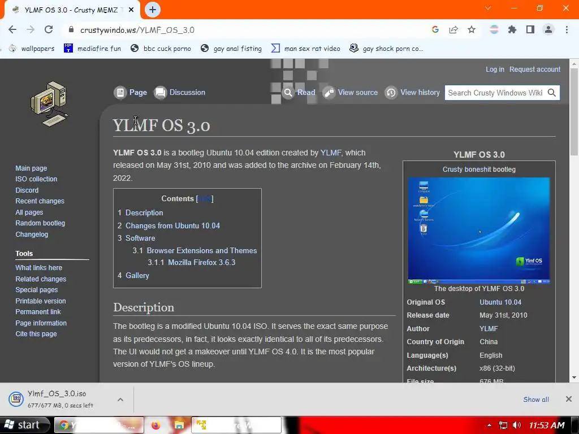Open the tab search chevron in title bar

tap(488, 8)
